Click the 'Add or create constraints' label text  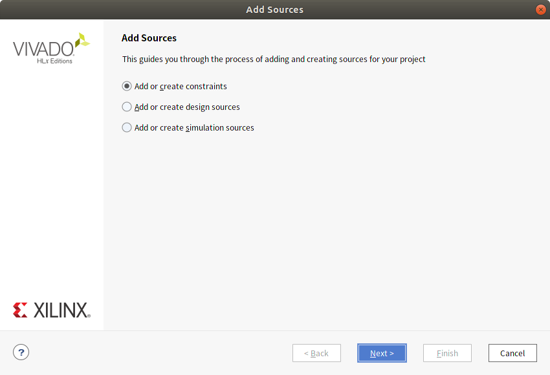pos(181,87)
